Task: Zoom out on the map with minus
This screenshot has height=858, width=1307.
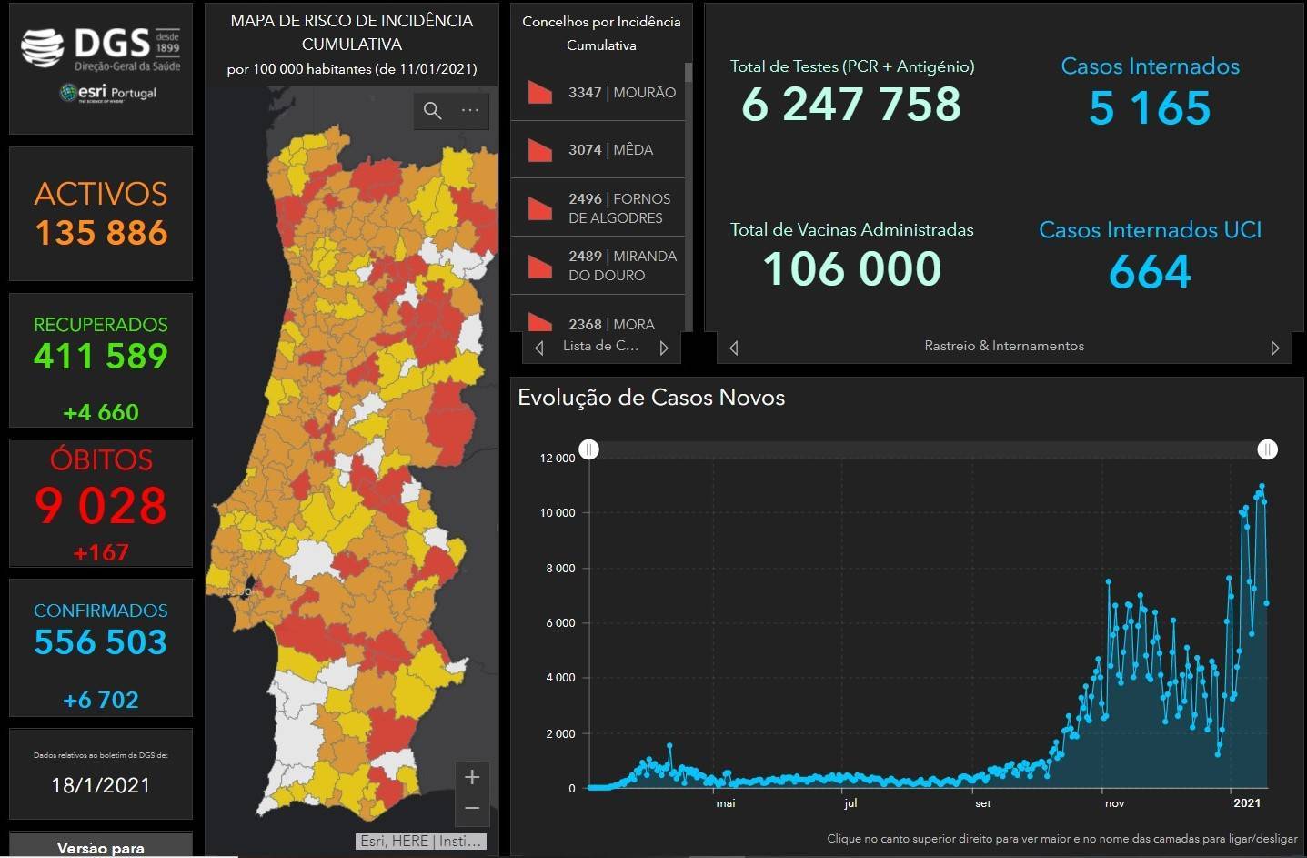Action: [x=472, y=808]
